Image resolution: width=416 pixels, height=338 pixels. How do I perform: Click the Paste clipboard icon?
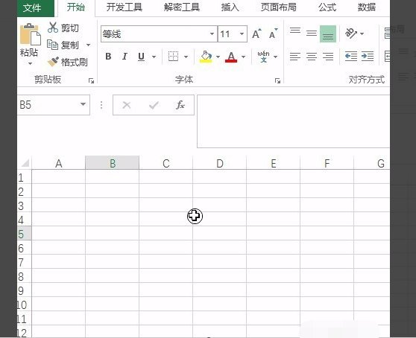point(30,34)
